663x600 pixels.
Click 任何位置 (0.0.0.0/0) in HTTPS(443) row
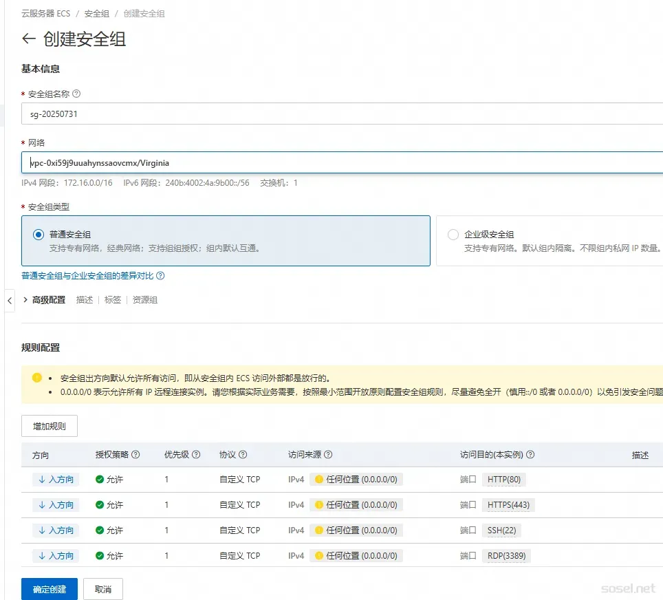pos(356,505)
